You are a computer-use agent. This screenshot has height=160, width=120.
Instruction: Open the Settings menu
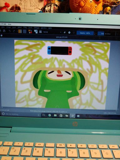[x=37, y=28]
